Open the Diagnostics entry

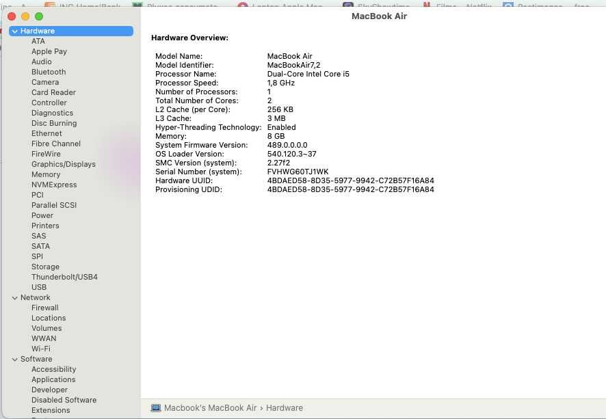[52, 113]
